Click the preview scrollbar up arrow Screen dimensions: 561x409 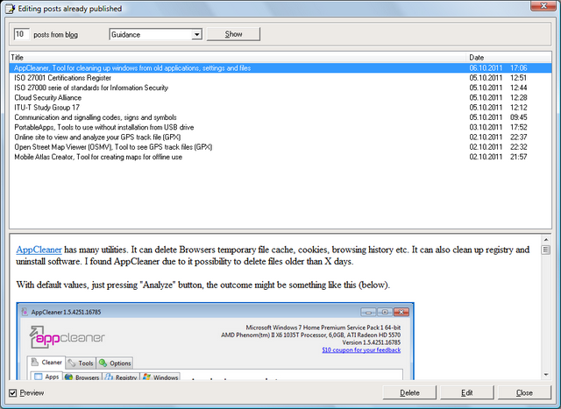point(546,240)
